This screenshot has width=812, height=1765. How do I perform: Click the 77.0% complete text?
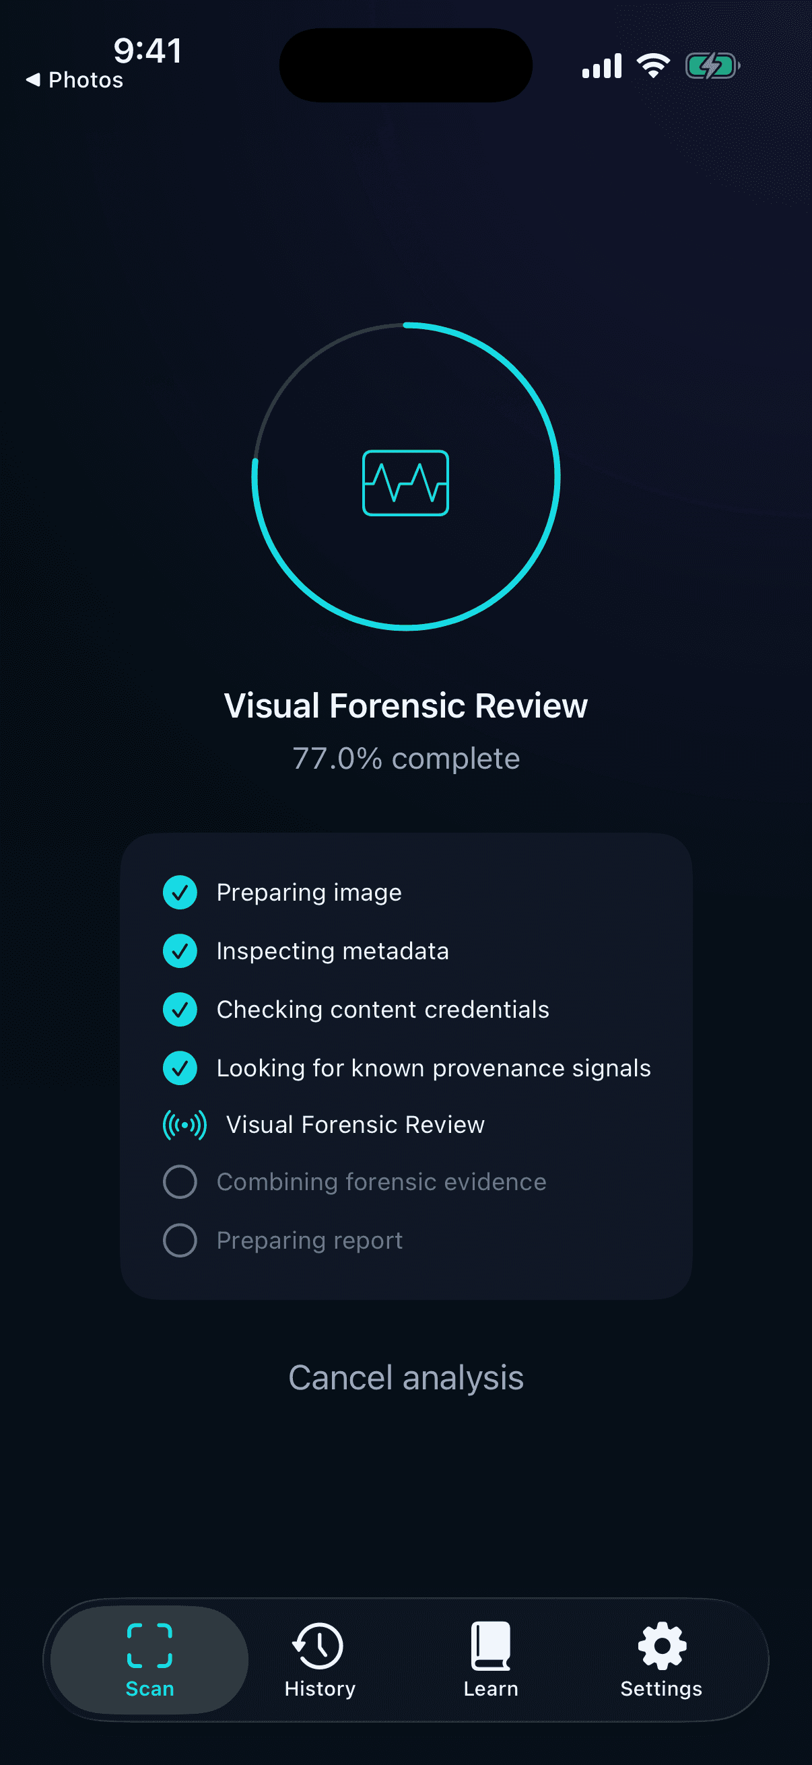pyautogui.click(x=405, y=759)
